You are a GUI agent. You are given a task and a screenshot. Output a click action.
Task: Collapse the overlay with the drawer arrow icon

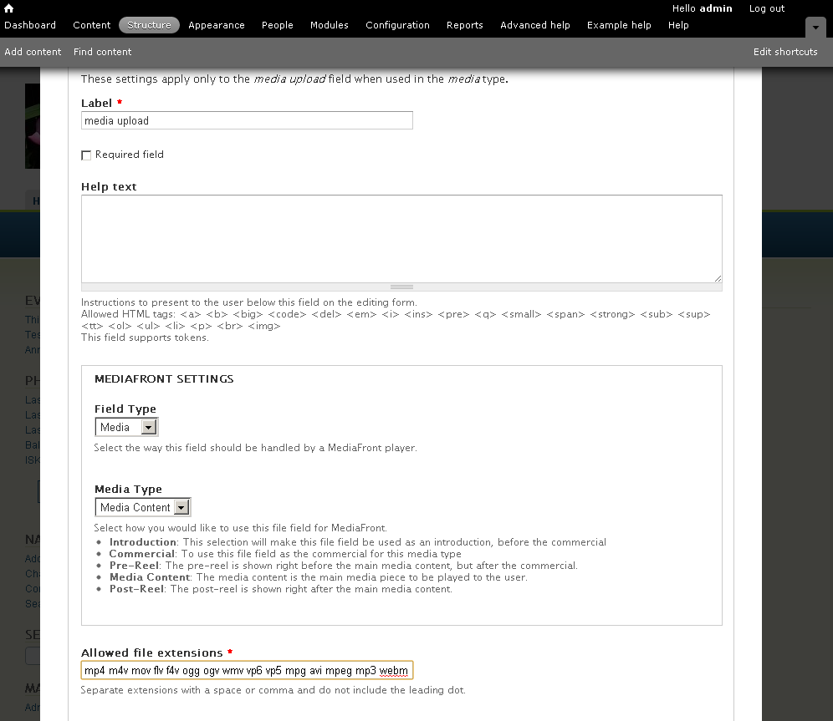(x=815, y=27)
